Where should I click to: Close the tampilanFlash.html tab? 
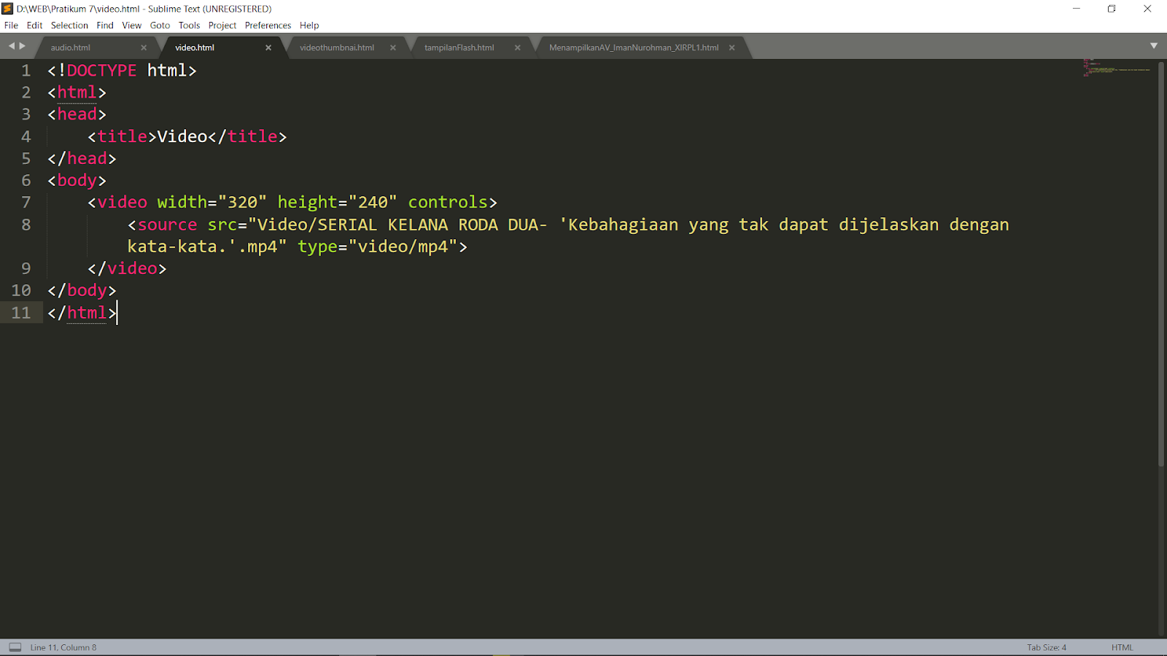[x=517, y=47]
